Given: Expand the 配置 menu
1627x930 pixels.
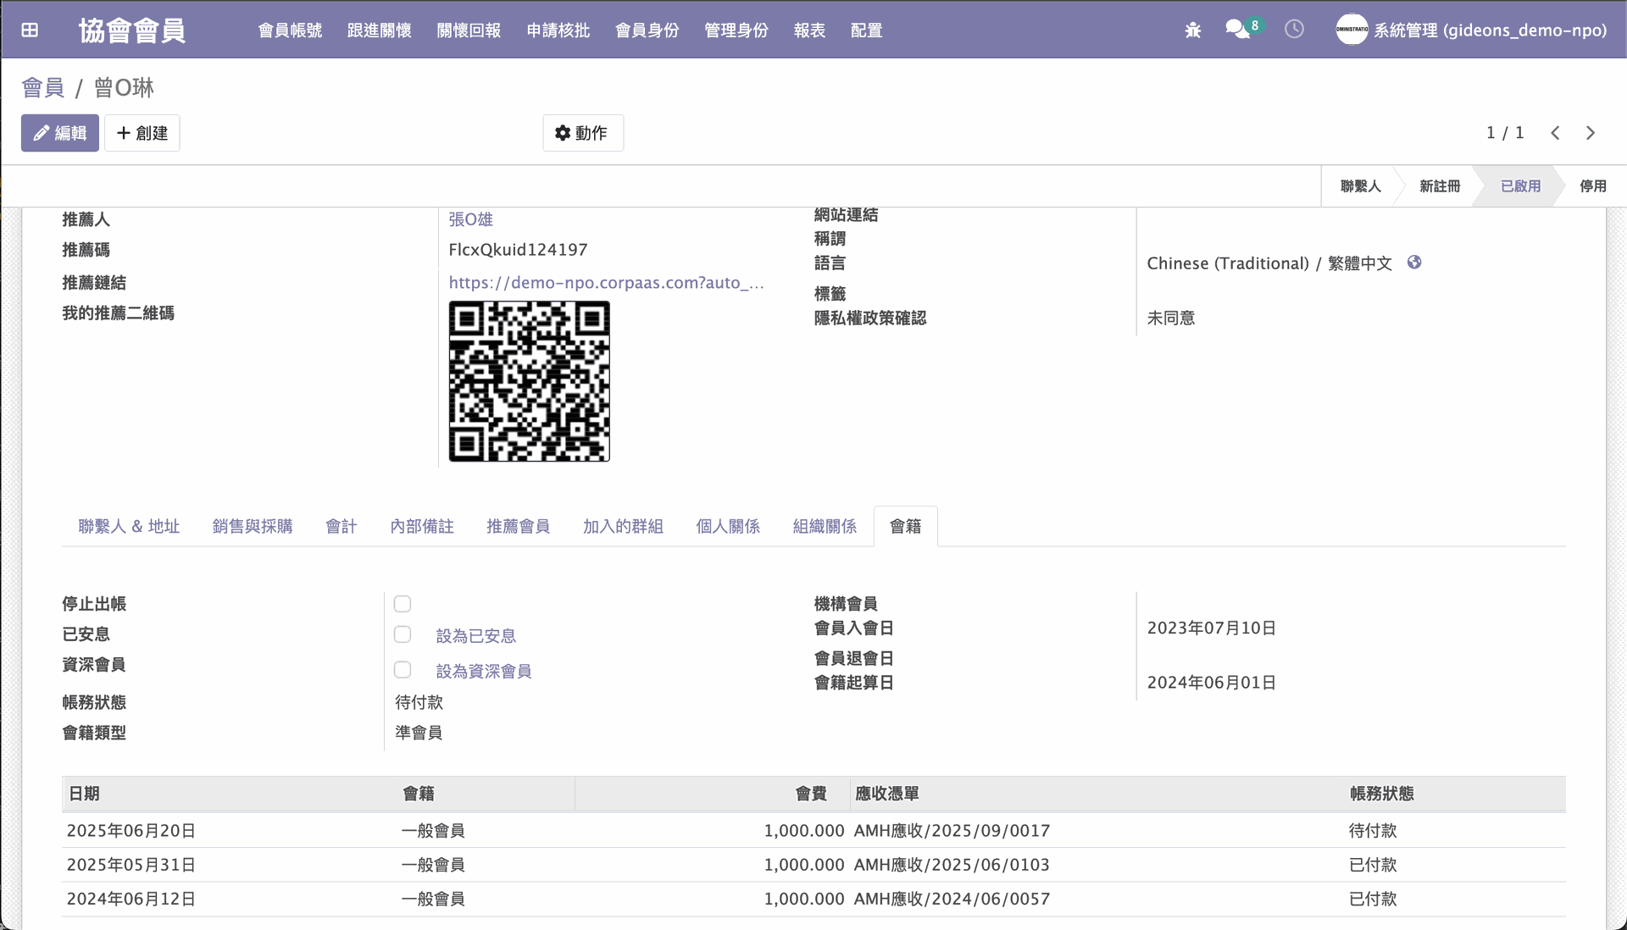Looking at the screenshot, I should 866,30.
